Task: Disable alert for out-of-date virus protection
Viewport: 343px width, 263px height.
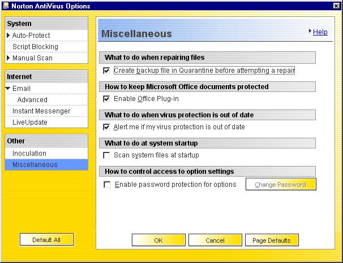Action: click(x=106, y=127)
